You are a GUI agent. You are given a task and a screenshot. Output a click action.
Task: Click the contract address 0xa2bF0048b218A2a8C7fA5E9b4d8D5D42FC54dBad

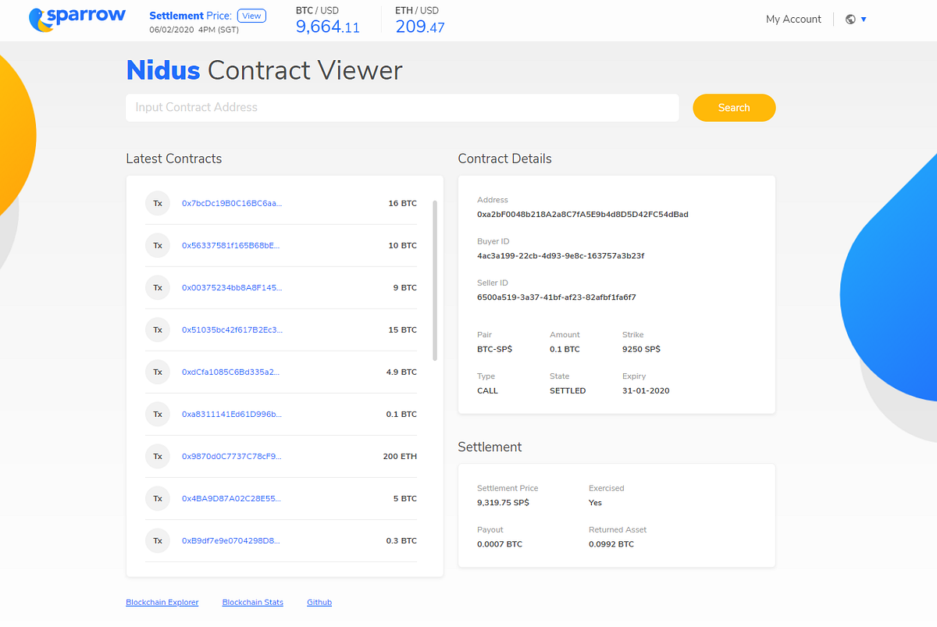(x=583, y=214)
